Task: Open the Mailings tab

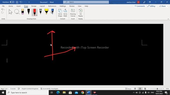Action: (x=63, y=6)
